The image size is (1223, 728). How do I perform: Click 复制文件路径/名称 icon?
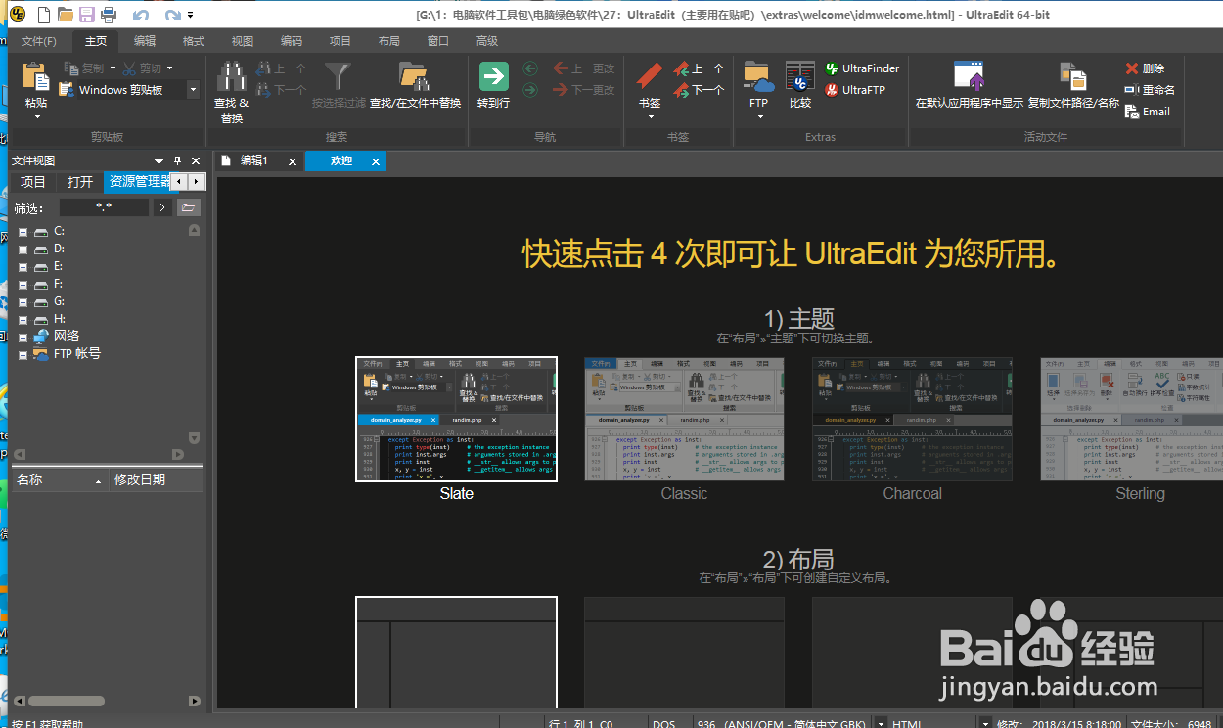1072,76
